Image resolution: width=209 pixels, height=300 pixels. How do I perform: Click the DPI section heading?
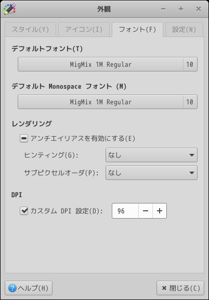[x=17, y=195]
